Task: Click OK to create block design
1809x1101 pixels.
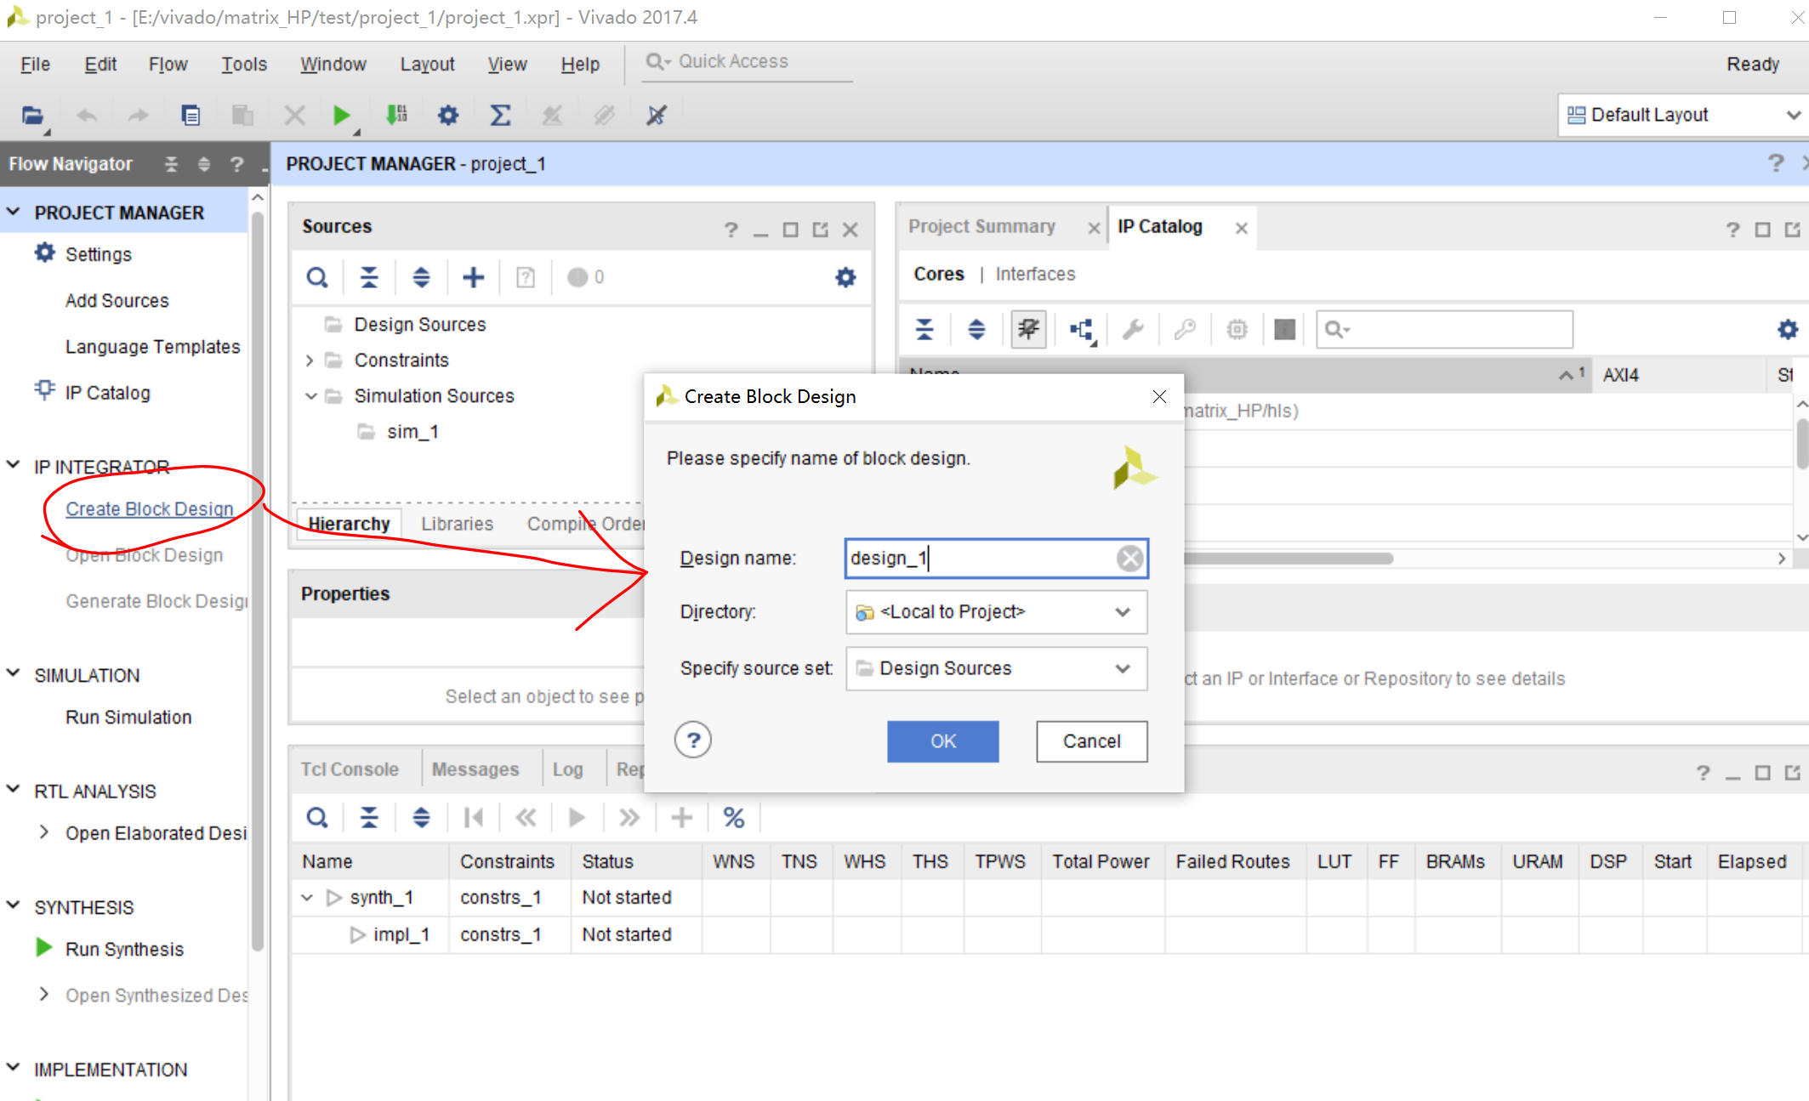Action: 942,741
